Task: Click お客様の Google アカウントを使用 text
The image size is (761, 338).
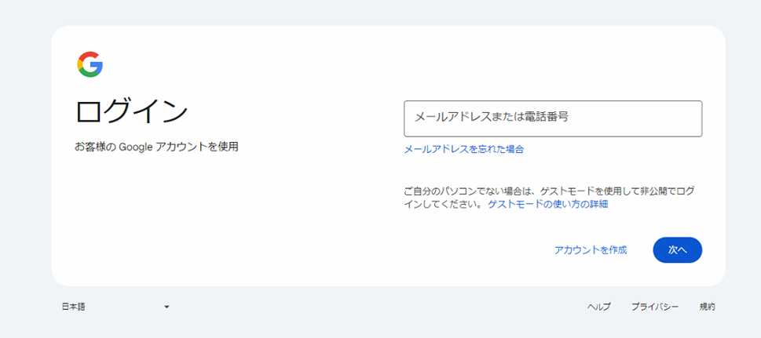Action: 156,146
